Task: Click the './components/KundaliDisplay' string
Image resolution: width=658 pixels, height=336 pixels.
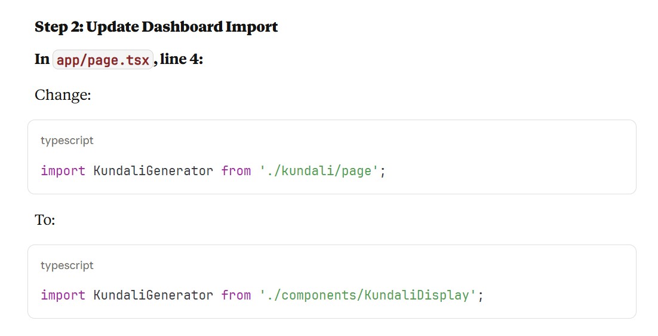Action: click(368, 295)
